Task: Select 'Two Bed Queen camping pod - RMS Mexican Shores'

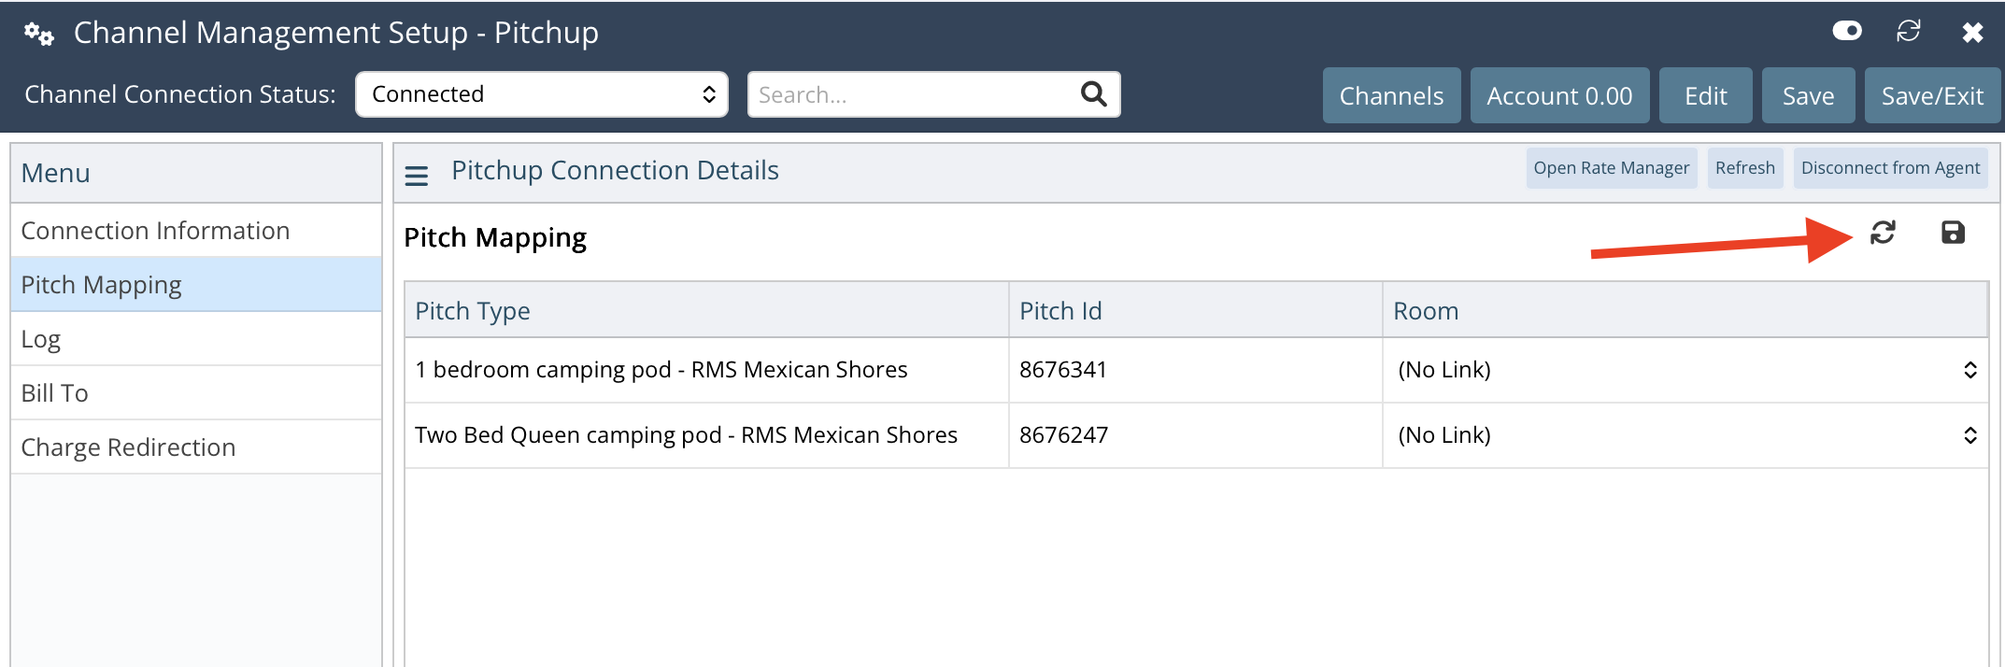Action: 686,435
